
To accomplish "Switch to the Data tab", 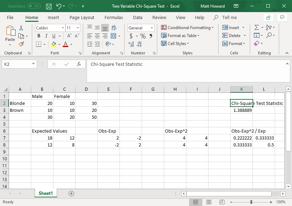I will 138,18.
